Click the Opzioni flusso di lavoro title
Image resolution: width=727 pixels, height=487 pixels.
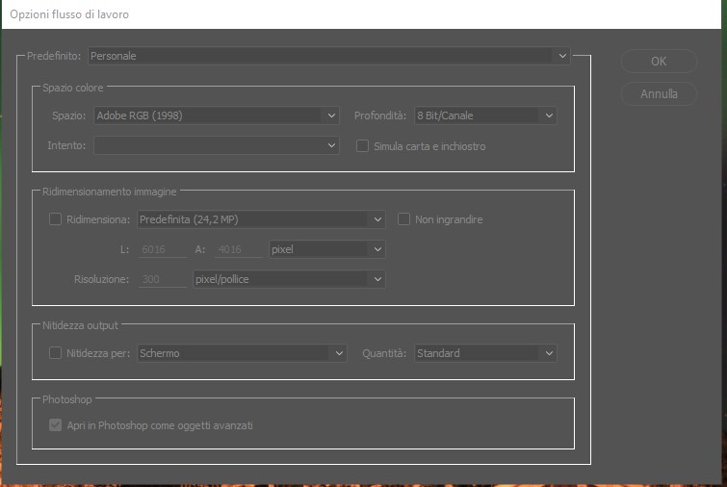tap(69, 14)
